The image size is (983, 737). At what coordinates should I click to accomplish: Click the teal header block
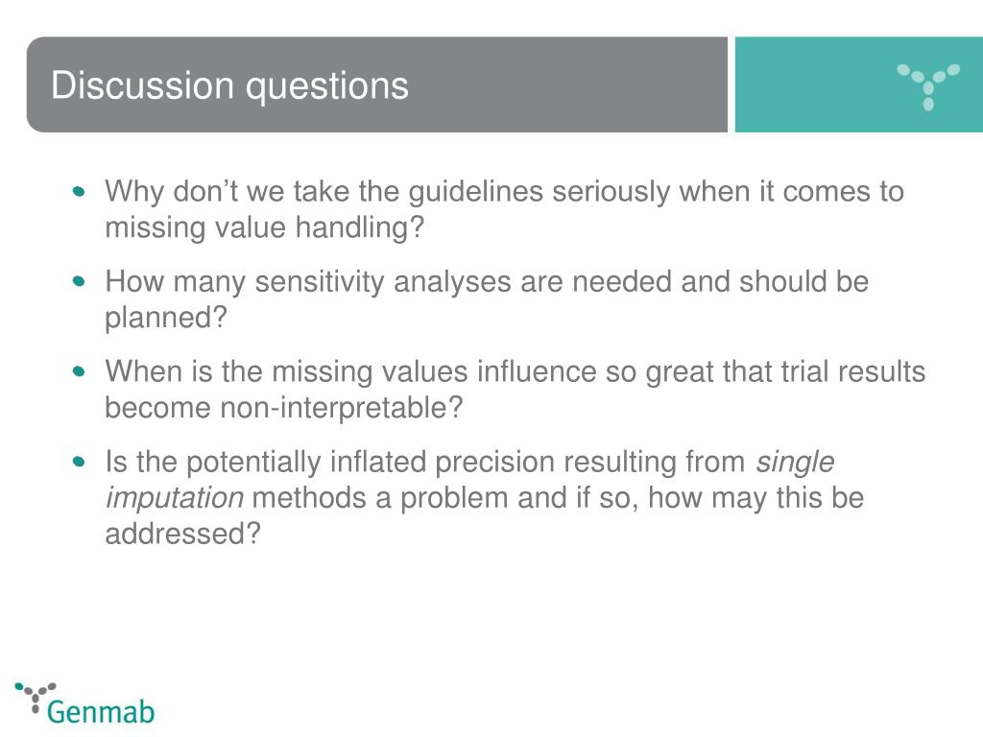click(859, 84)
